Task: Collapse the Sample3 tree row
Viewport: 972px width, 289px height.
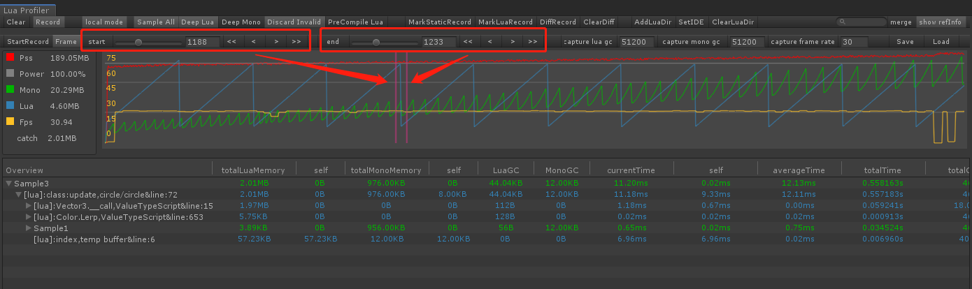Action: 8,183
